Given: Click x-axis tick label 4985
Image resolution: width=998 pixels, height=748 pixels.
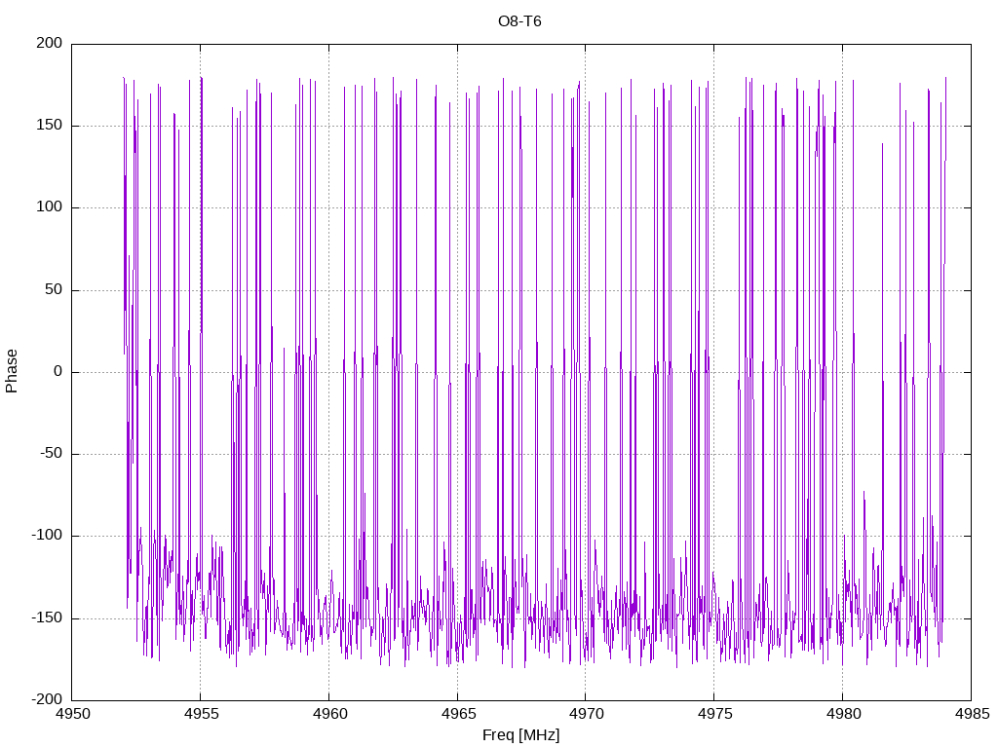Looking at the screenshot, I should tap(972, 714).
